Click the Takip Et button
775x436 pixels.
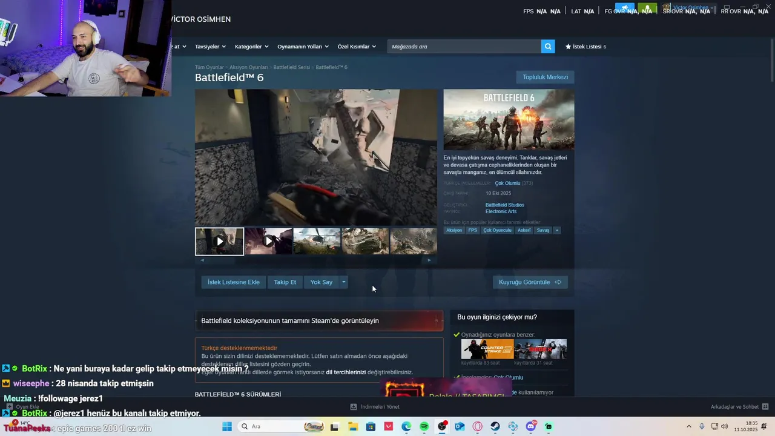285,282
